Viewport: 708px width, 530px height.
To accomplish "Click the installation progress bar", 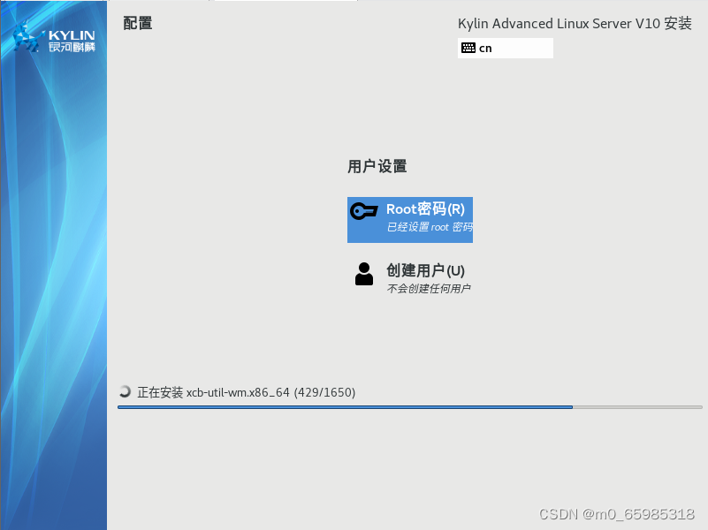I will pos(409,407).
